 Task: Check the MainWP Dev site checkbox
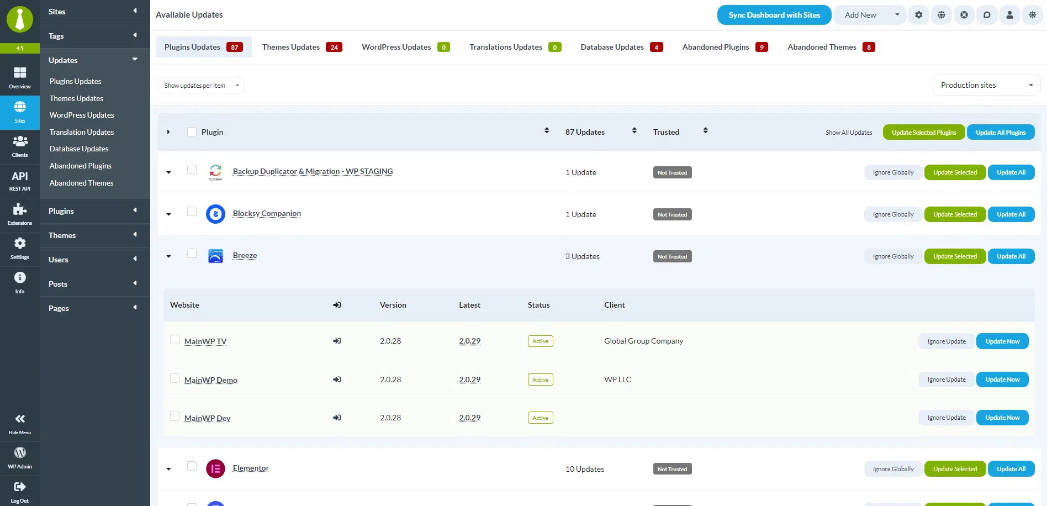[x=174, y=417]
